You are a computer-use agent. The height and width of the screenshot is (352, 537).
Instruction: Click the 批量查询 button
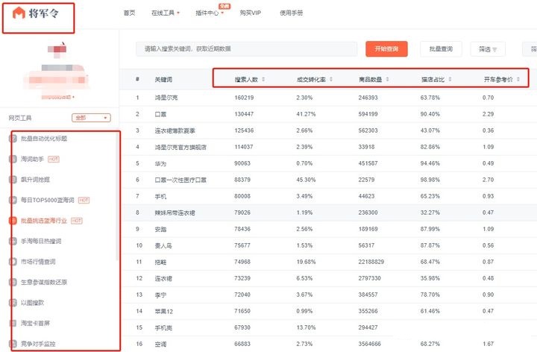pyautogui.click(x=441, y=49)
